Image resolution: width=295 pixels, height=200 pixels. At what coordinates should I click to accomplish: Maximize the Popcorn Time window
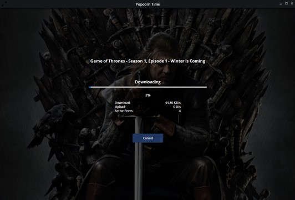(286, 3)
